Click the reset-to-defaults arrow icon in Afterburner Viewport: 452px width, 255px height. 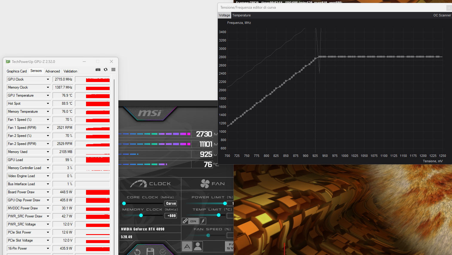[137, 252]
